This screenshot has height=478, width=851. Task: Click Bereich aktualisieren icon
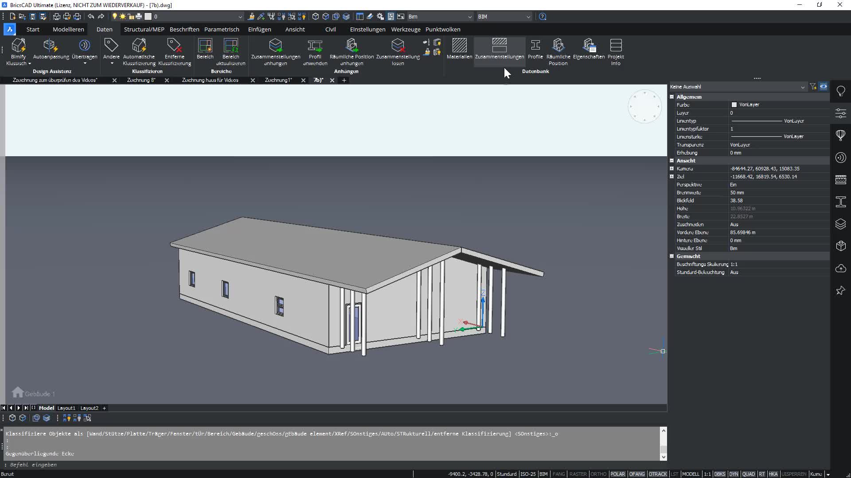click(x=230, y=52)
